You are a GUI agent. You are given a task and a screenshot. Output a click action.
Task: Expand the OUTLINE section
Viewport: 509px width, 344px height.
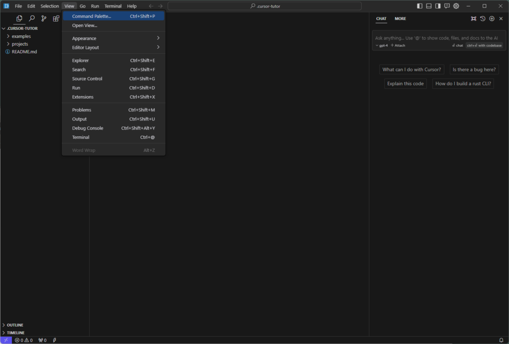[x=15, y=325]
